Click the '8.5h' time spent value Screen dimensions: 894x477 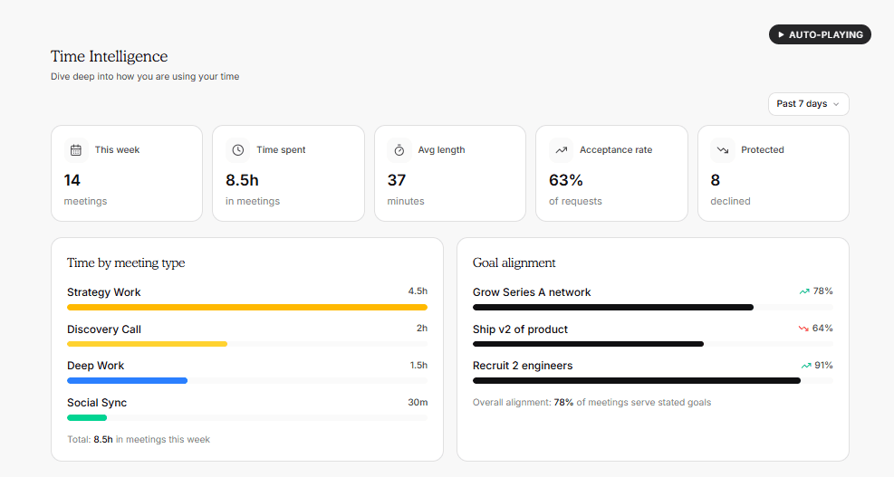(242, 180)
